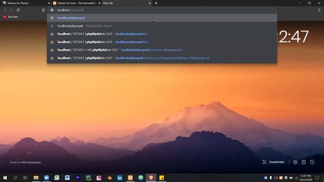Open volume control in system tray
The width and height of the screenshot is (324, 182).
(275, 177)
